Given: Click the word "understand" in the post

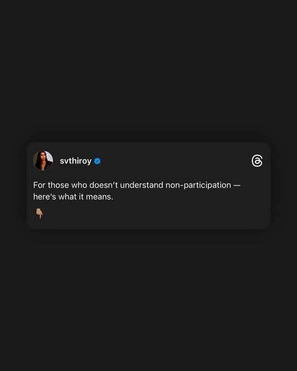Looking at the screenshot, I should click(142, 185).
